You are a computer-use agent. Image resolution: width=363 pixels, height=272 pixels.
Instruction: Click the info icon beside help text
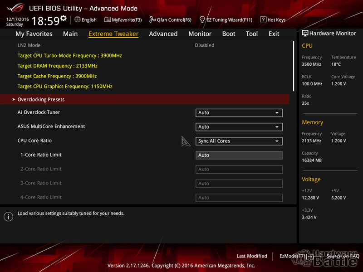tap(8, 217)
